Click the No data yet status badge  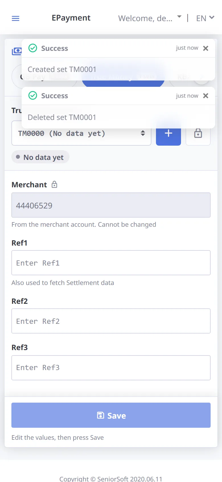(40, 157)
